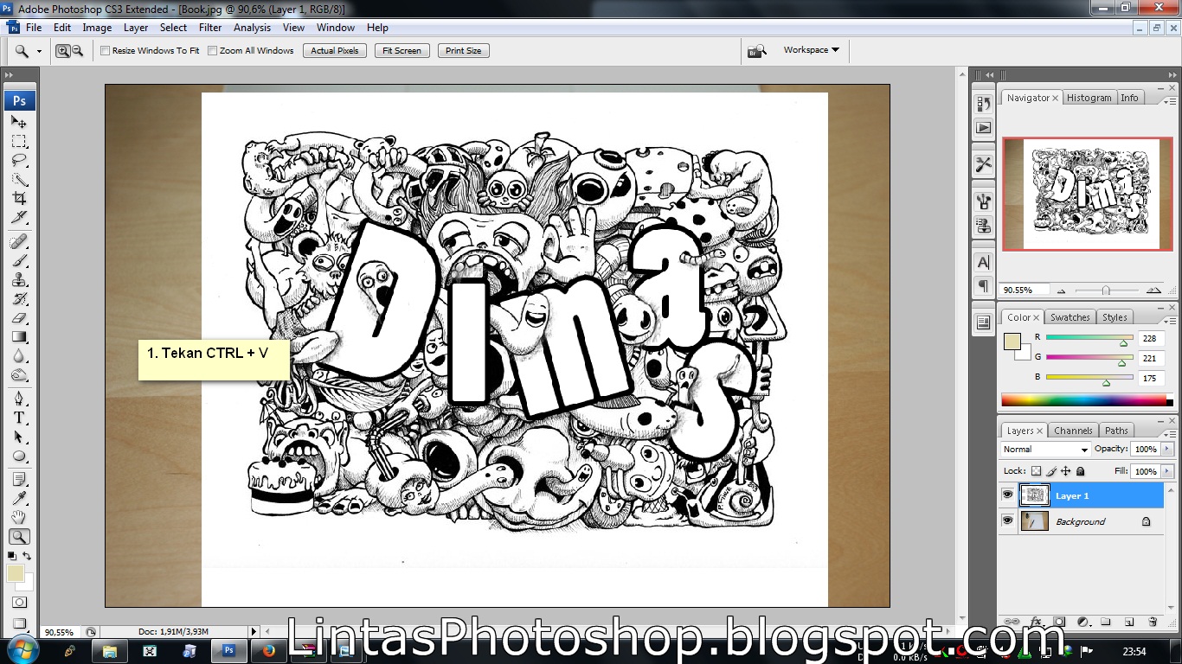
Task: Open the Clone Source panel icon
Action: pyautogui.click(x=984, y=226)
